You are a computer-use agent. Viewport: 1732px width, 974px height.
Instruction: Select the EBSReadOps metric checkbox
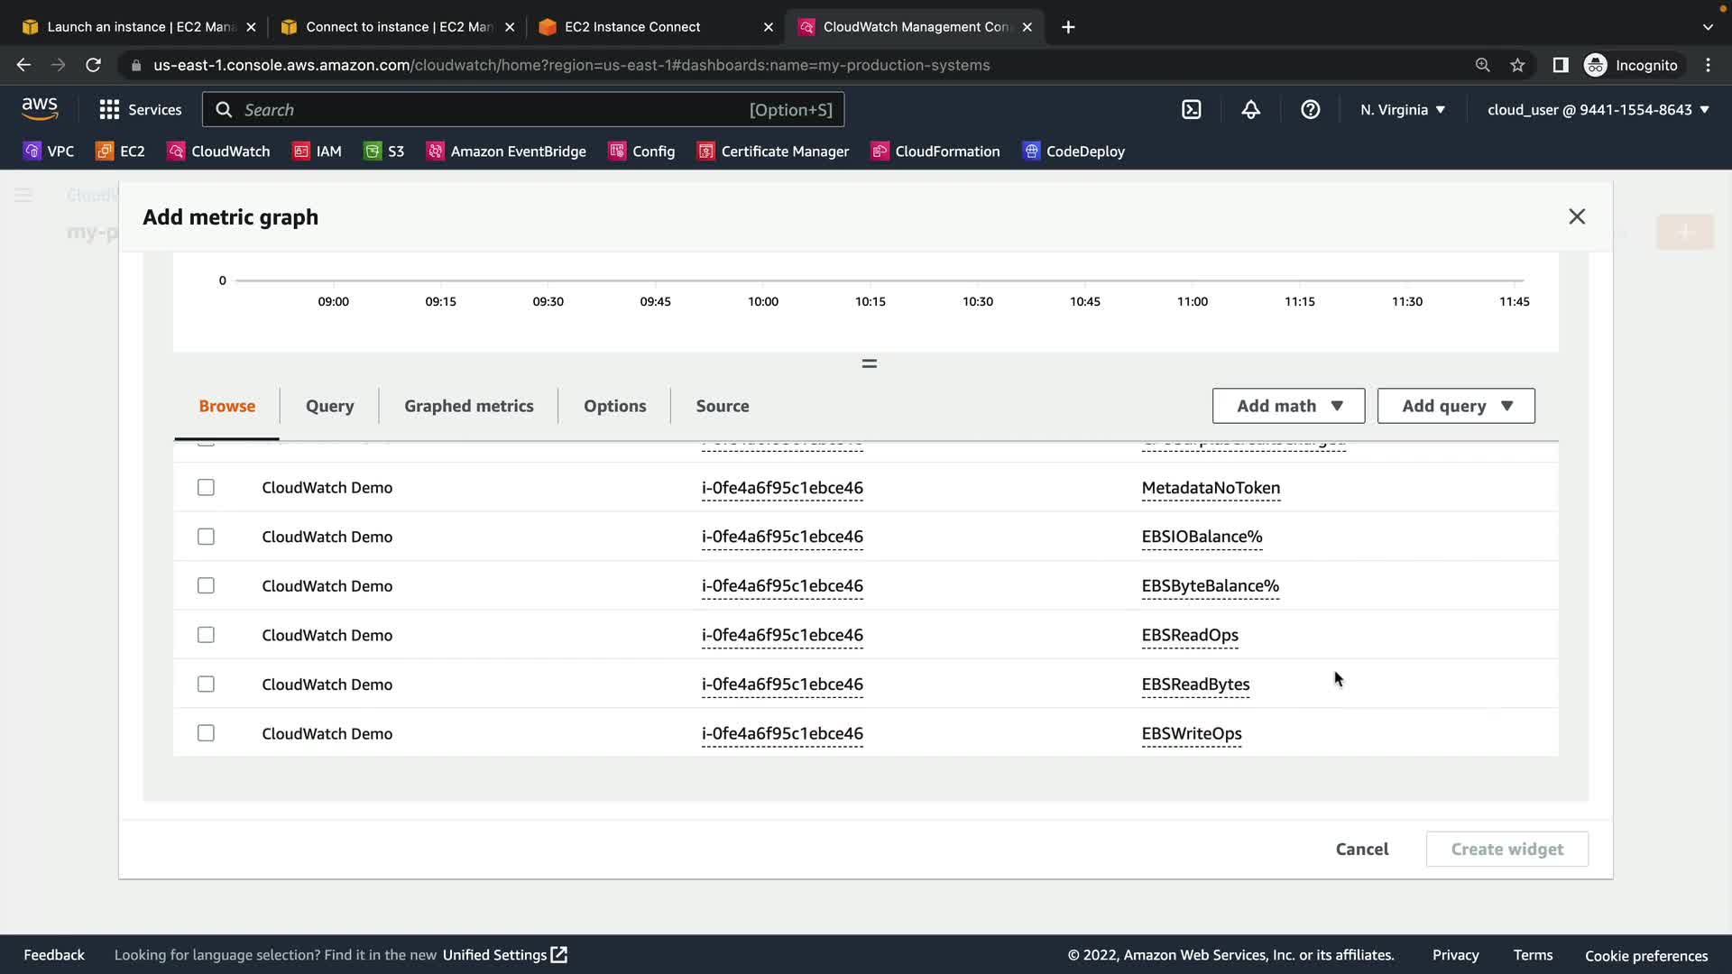[x=206, y=635]
